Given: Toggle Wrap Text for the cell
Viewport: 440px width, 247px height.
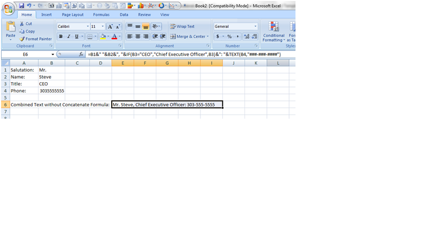Looking at the screenshot, I should tap(182, 26).
